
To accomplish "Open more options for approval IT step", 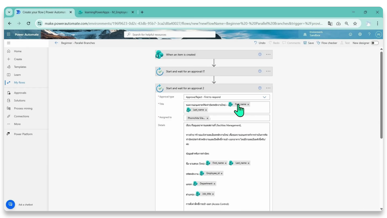I will (268, 71).
